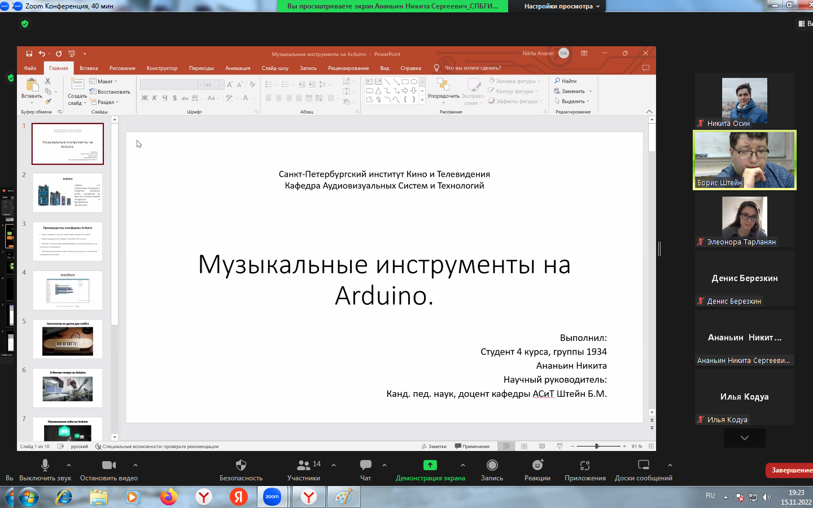Click the Запись record icon in Zoom
Viewport: 813px width, 508px height.
[492, 465]
